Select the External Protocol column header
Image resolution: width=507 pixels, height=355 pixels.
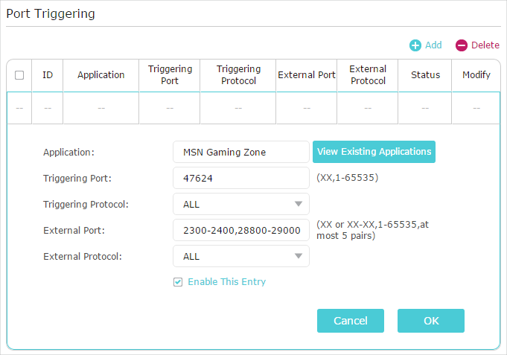(x=368, y=75)
